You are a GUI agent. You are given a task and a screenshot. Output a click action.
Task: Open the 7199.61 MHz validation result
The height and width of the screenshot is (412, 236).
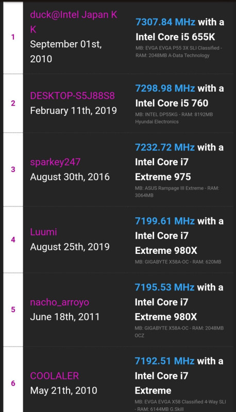[165, 221]
